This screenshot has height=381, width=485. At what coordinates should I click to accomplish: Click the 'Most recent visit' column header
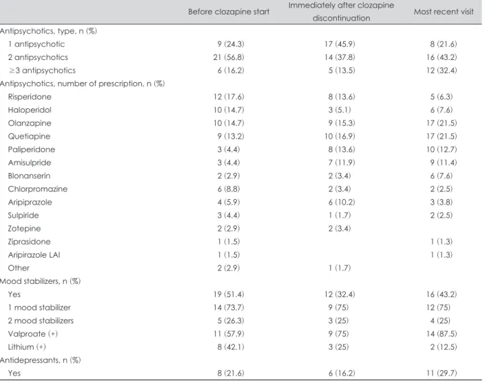pyautogui.click(x=444, y=12)
